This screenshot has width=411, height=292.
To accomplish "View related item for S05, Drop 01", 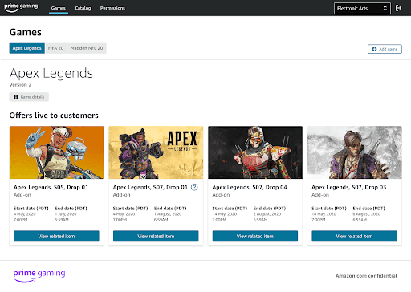I will pyautogui.click(x=56, y=236).
